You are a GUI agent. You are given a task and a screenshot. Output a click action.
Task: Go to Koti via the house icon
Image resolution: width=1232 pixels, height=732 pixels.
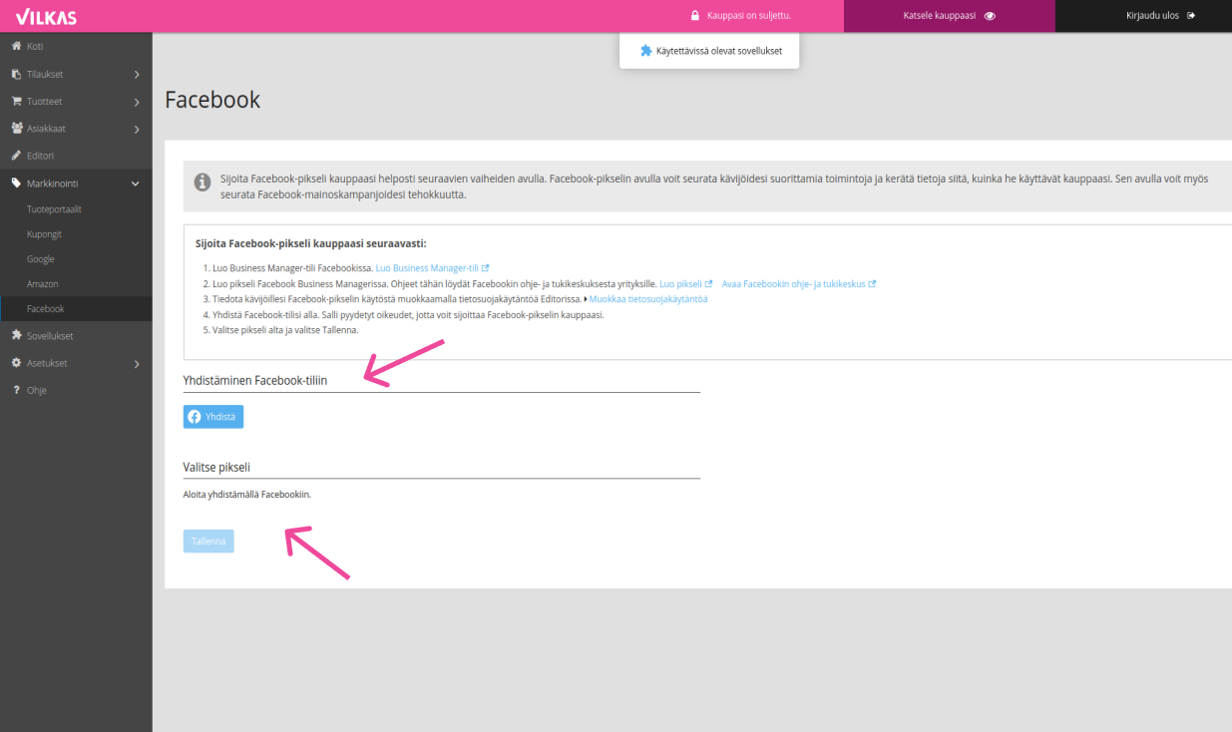[x=16, y=47]
